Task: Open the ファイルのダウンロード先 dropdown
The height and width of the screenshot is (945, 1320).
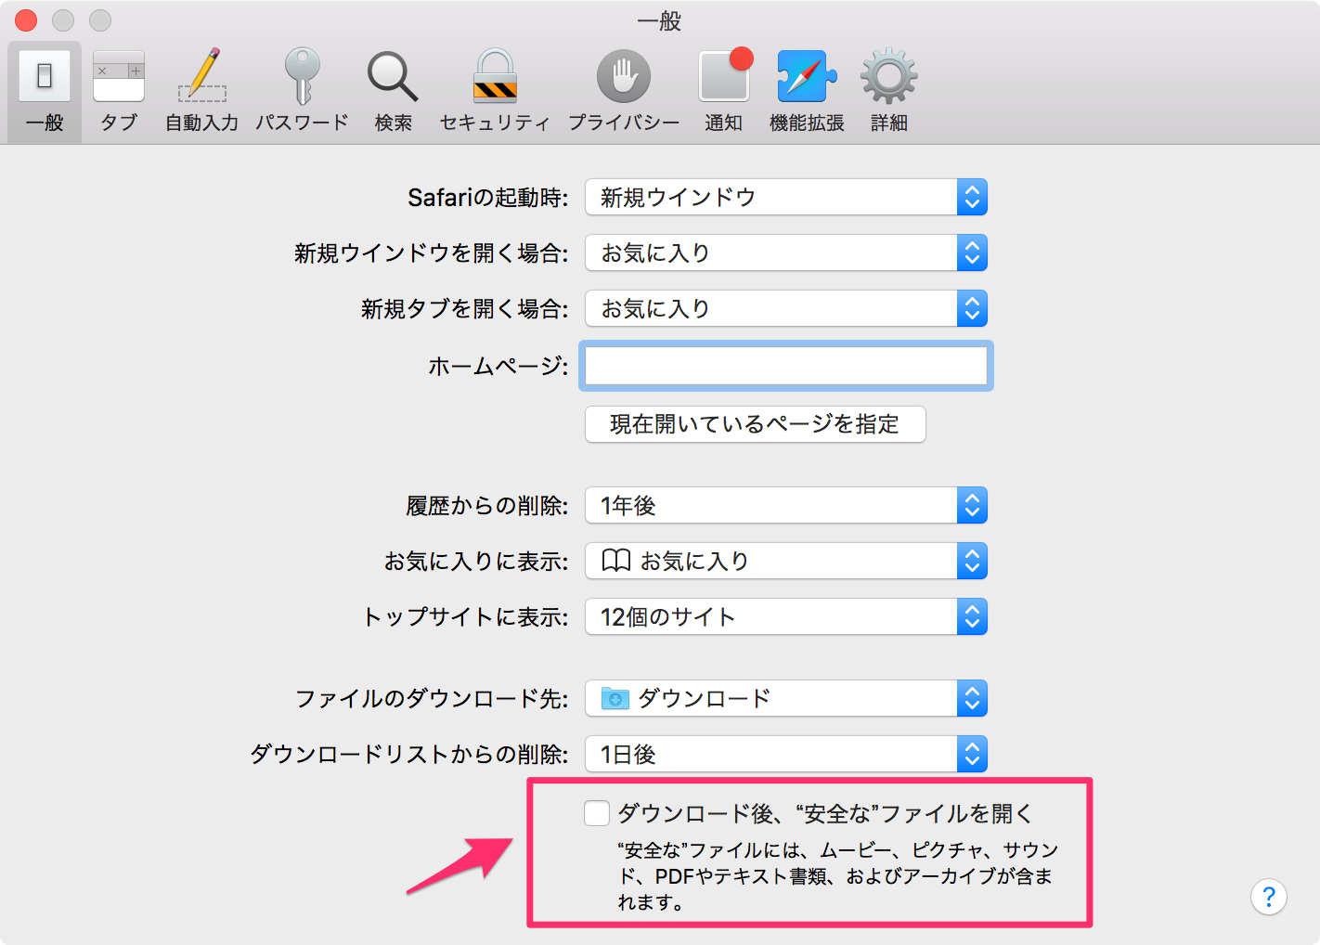Action: pos(786,698)
